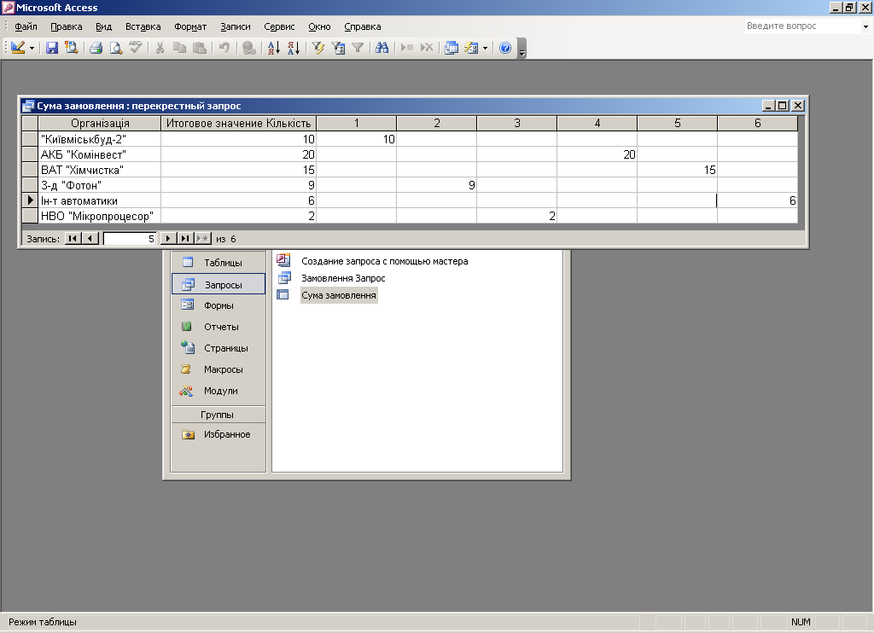Click the record number field
The image size is (874, 633).
tap(130, 239)
